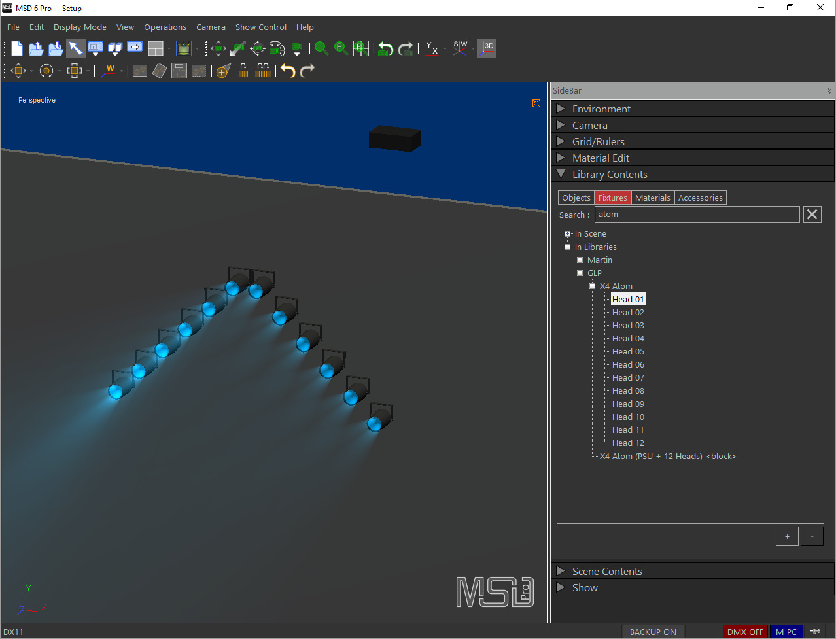Expand the Grid/Rulers sidebar section
836x639 pixels.
[693, 141]
